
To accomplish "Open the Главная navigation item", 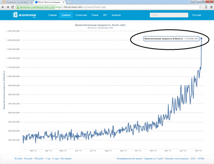I will pyautogui.click(x=52, y=15).
